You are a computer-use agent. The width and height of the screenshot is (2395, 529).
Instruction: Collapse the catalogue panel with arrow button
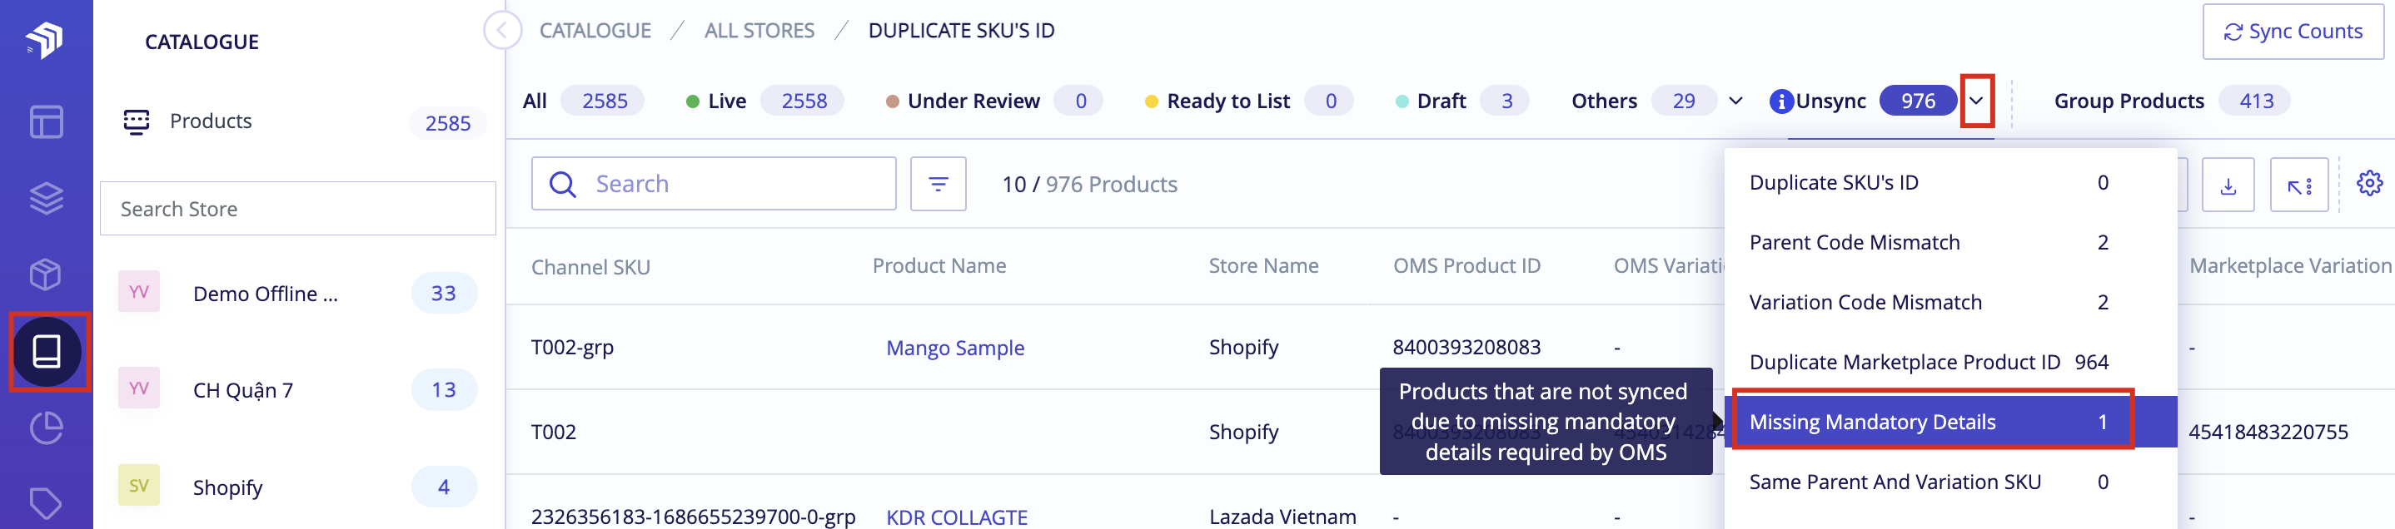[x=501, y=31]
